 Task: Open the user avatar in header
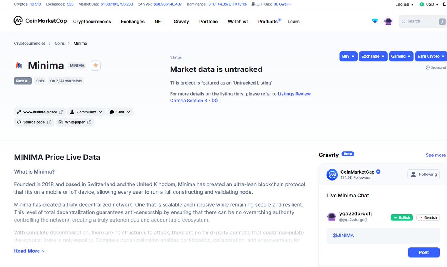point(389,21)
